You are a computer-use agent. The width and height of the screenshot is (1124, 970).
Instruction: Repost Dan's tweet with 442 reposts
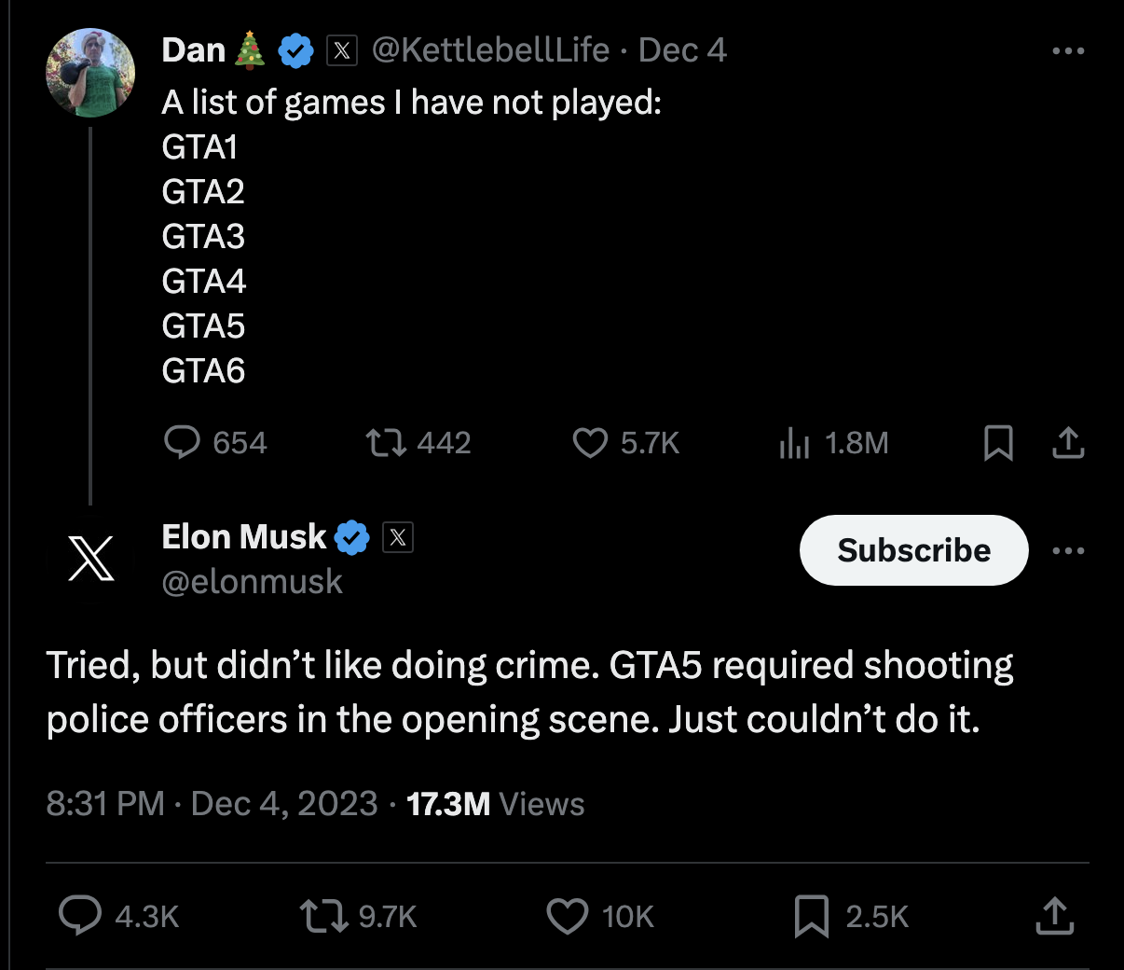(x=386, y=442)
